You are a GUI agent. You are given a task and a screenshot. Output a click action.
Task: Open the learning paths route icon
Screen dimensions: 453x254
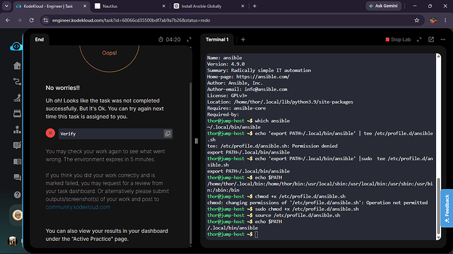coord(17,82)
